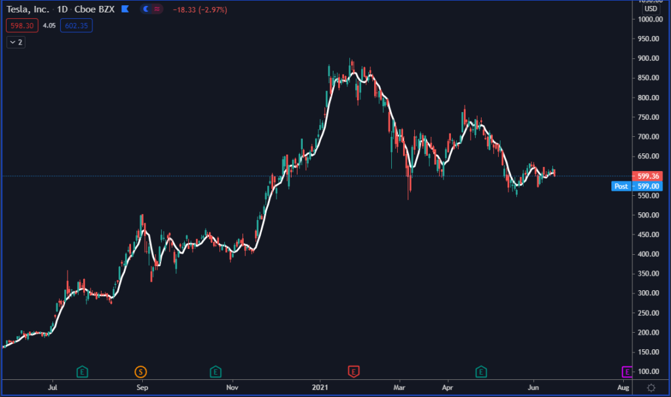The image size is (671, 397).
Task: Click the 200.00 price axis label
Action: pos(648,332)
